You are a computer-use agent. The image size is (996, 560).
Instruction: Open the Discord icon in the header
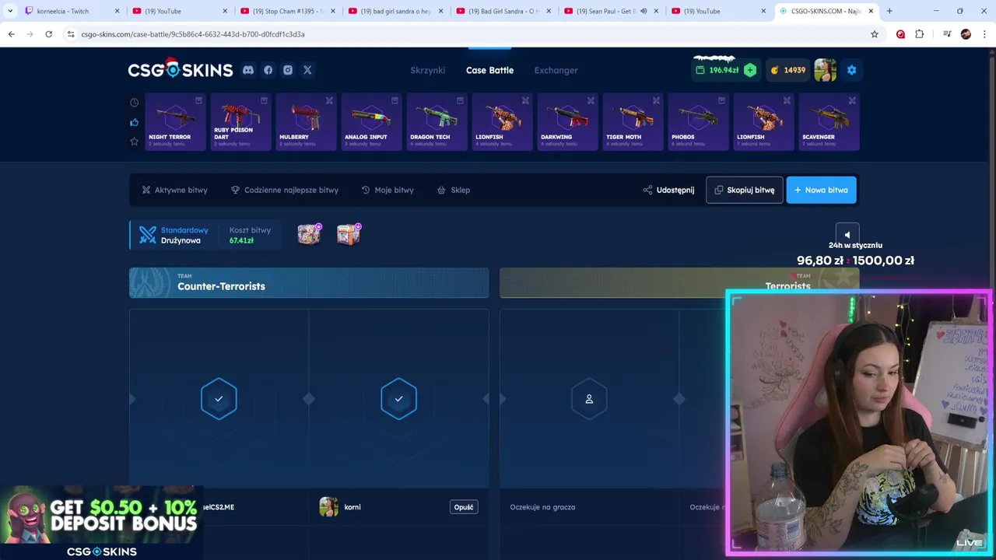click(x=247, y=70)
